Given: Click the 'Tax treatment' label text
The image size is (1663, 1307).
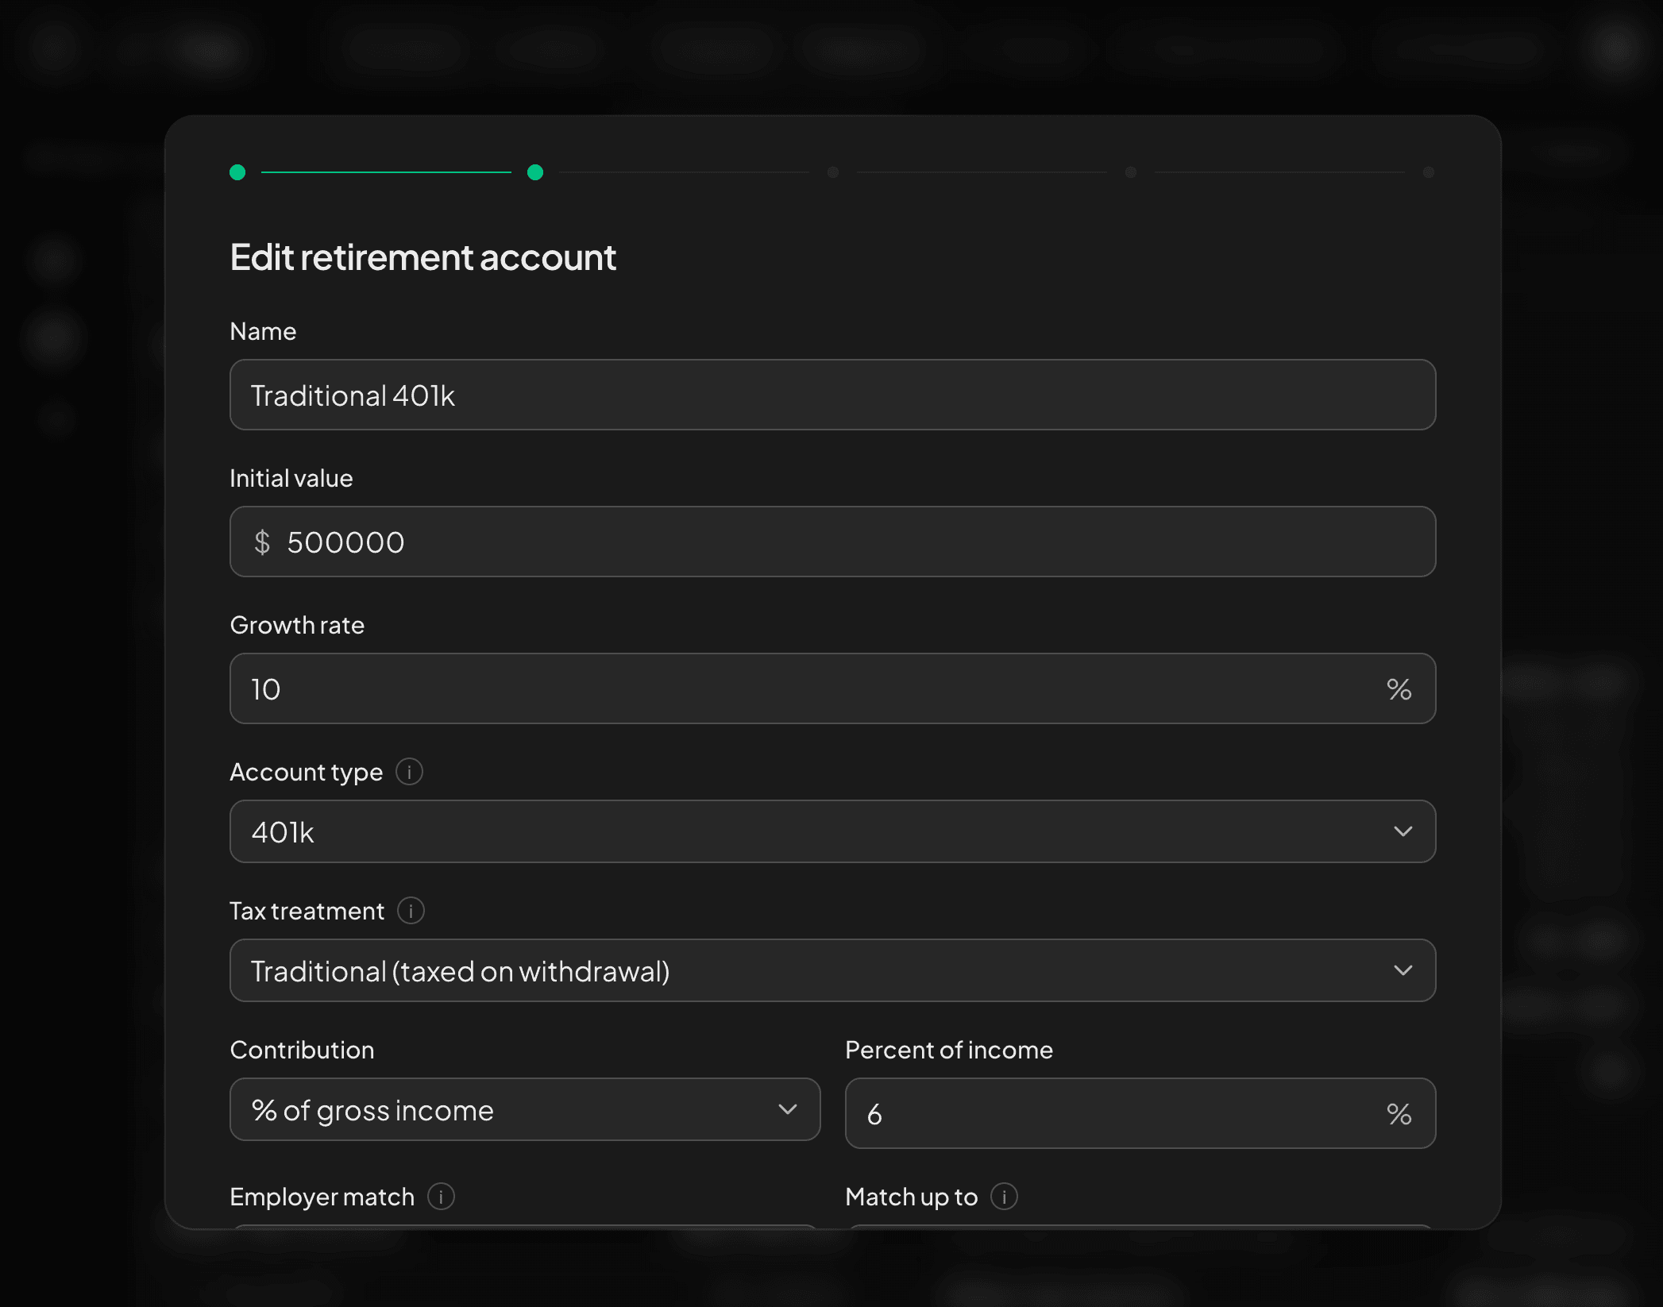Looking at the screenshot, I should pos(307,911).
